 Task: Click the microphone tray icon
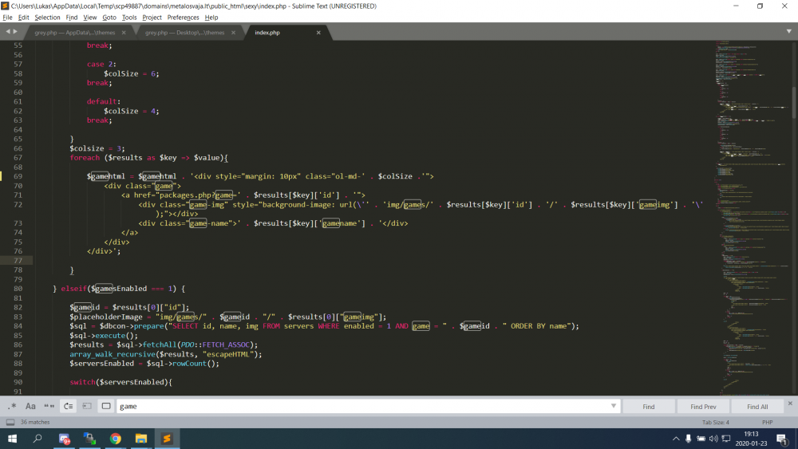pos(688,439)
